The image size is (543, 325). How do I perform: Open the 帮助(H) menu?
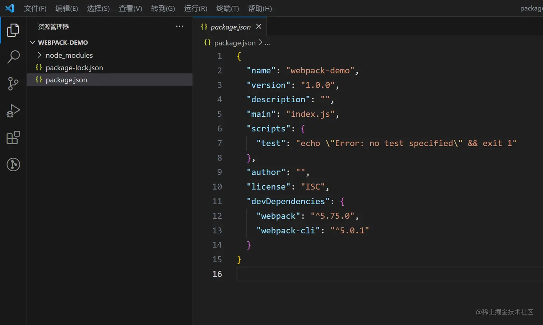pos(260,8)
